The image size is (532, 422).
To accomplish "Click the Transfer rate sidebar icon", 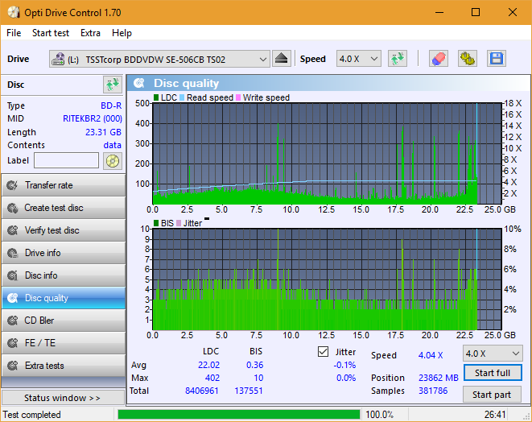I will tap(13, 185).
